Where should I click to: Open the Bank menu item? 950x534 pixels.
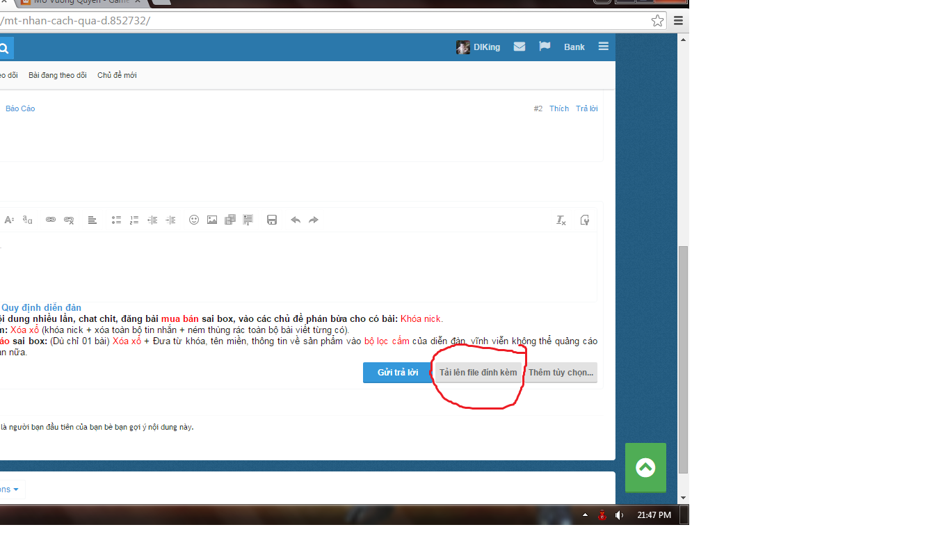point(574,47)
